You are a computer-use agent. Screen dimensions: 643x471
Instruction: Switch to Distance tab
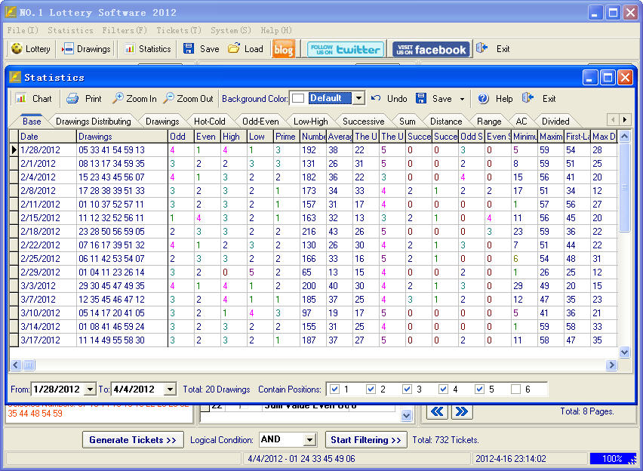[x=446, y=122]
